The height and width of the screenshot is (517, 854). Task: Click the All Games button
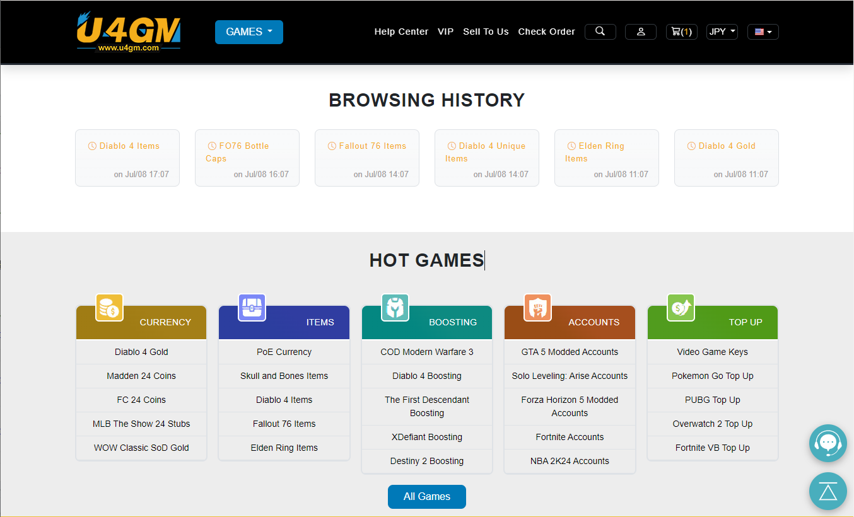coord(427,497)
